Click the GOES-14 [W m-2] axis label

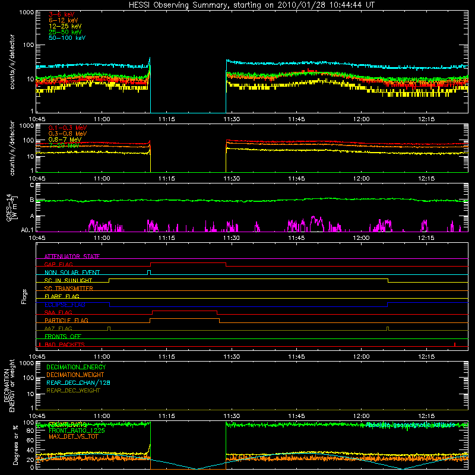click(x=12, y=208)
